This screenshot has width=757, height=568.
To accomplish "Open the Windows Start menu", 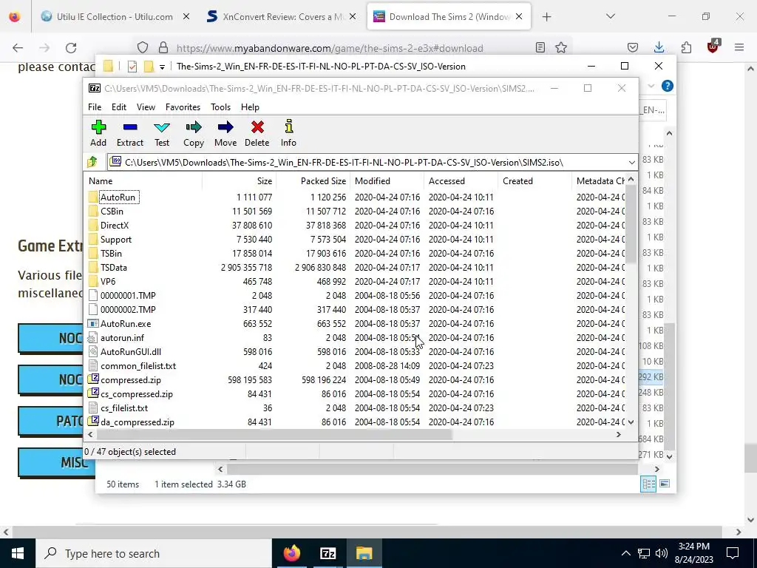I will (x=18, y=553).
